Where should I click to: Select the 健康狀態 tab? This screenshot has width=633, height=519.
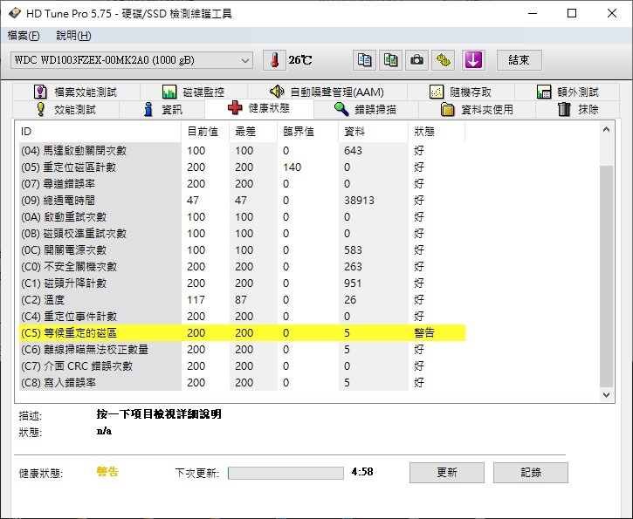click(x=258, y=108)
